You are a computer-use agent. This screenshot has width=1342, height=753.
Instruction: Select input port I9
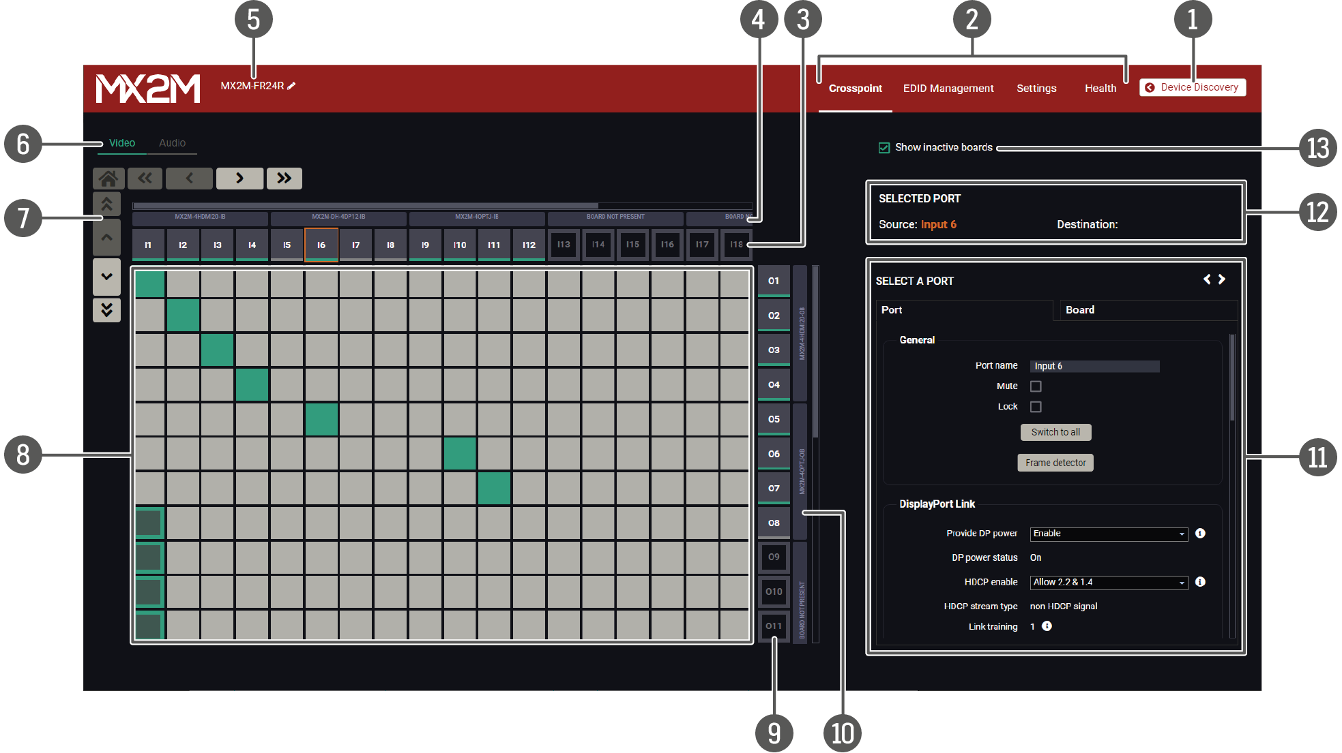tap(425, 245)
